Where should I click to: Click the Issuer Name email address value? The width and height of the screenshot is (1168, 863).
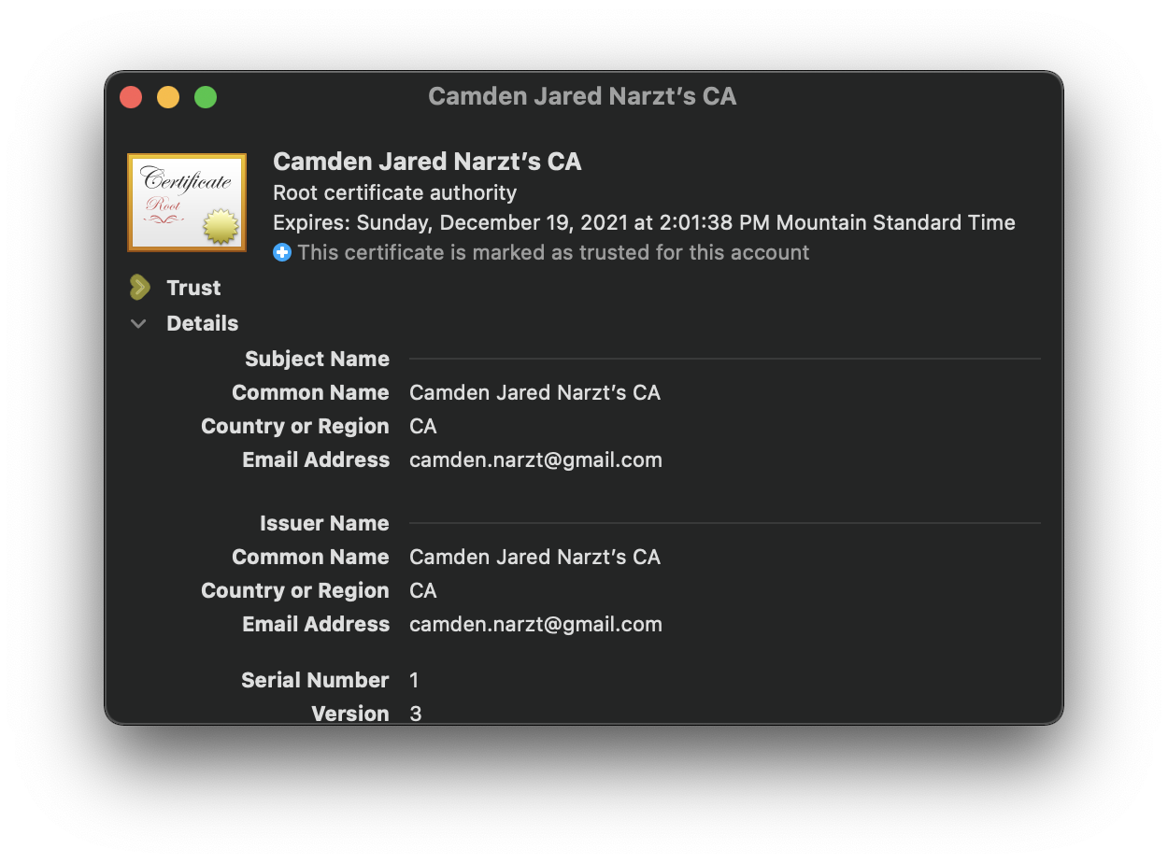535,624
